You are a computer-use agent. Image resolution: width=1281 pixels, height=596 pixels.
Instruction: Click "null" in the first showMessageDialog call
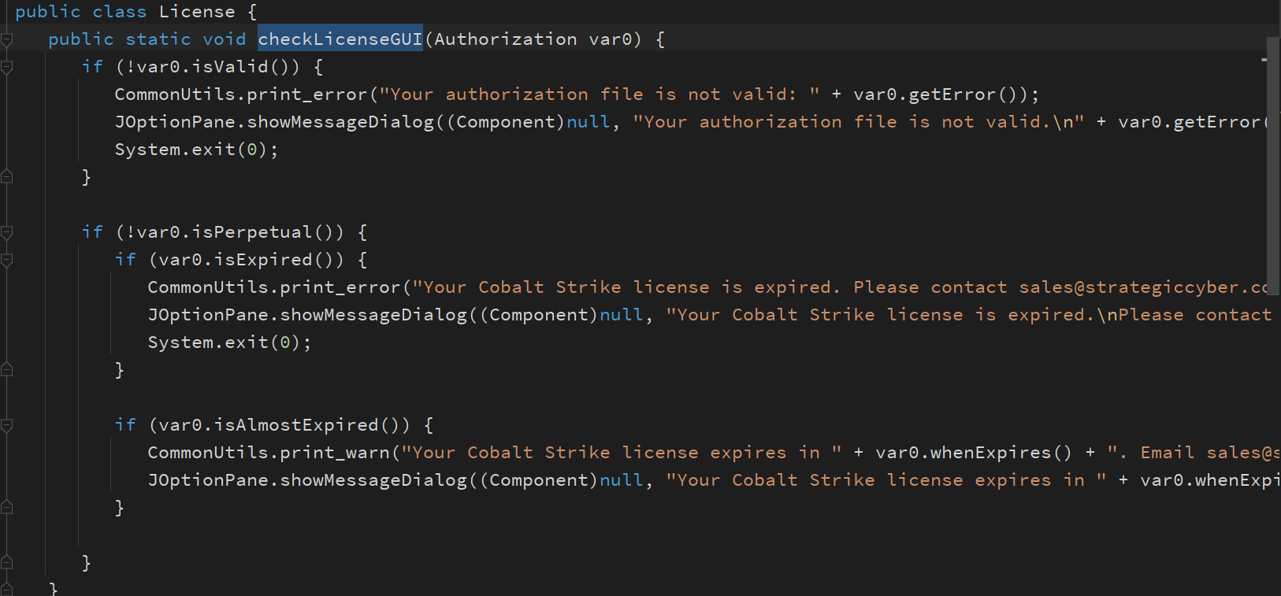[x=589, y=122]
